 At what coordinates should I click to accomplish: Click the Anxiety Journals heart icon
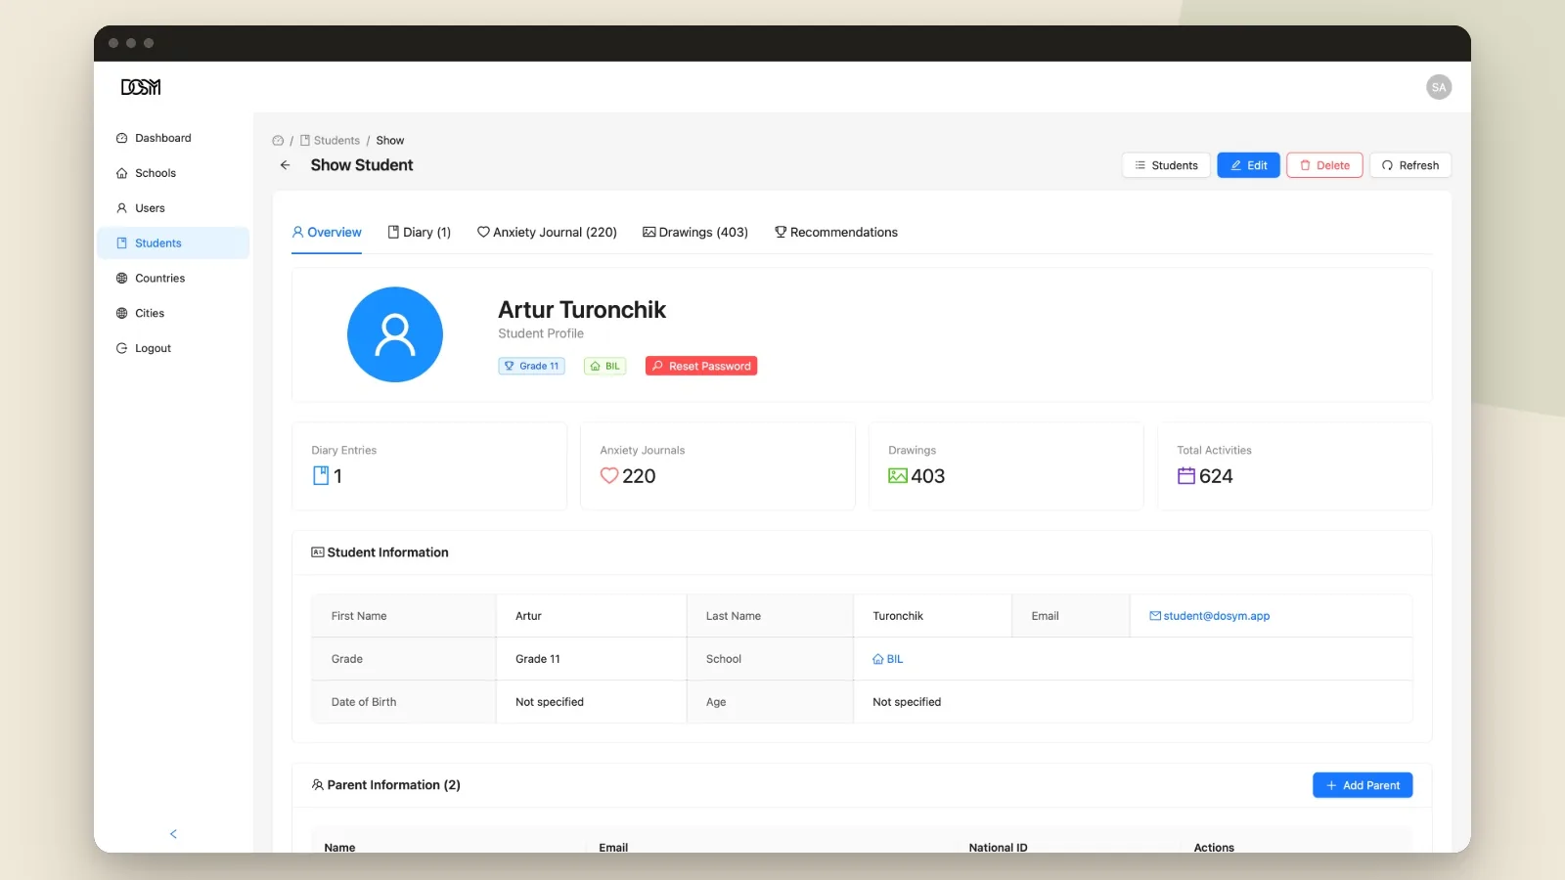[609, 476]
